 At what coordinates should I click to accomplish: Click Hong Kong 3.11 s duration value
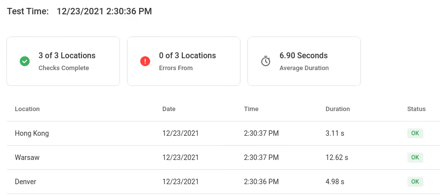(335, 133)
